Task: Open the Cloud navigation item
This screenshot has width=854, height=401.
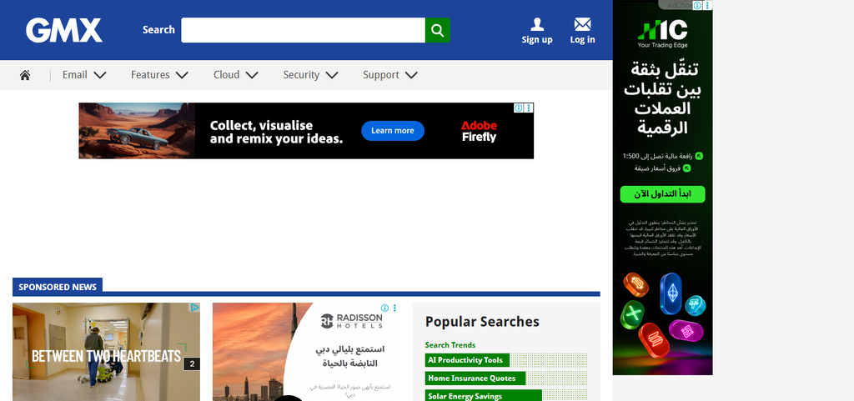Action: pyautogui.click(x=227, y=75)
